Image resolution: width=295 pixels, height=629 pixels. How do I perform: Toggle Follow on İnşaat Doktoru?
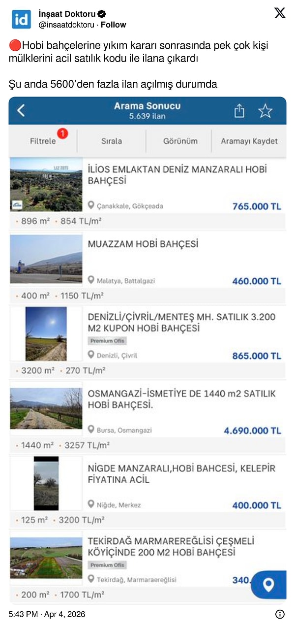[x=113, y=24]
